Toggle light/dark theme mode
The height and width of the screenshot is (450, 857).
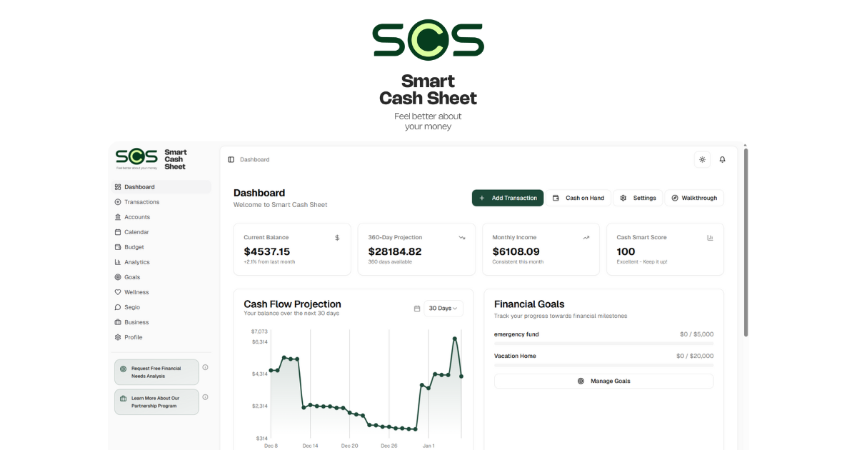702,159
